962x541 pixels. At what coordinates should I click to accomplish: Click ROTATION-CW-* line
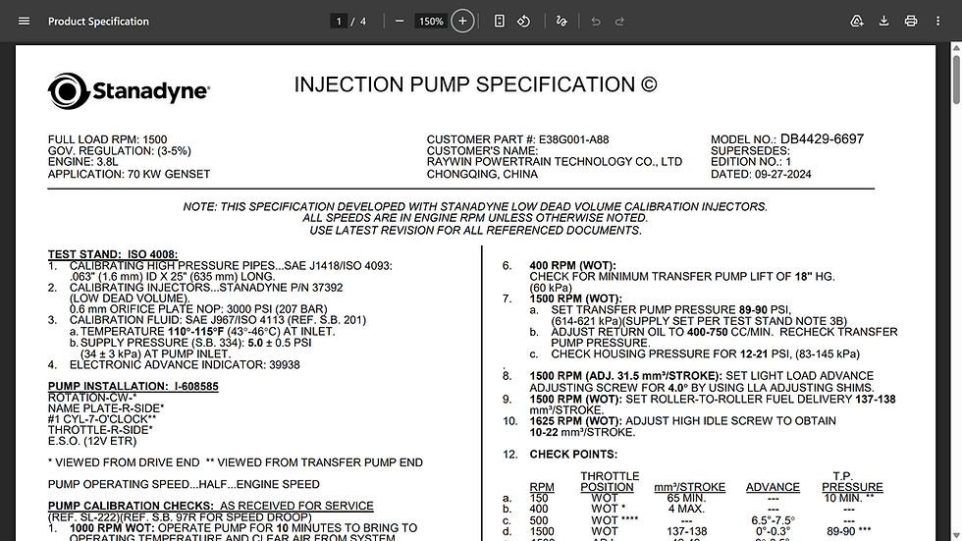[x=92, y=398]
